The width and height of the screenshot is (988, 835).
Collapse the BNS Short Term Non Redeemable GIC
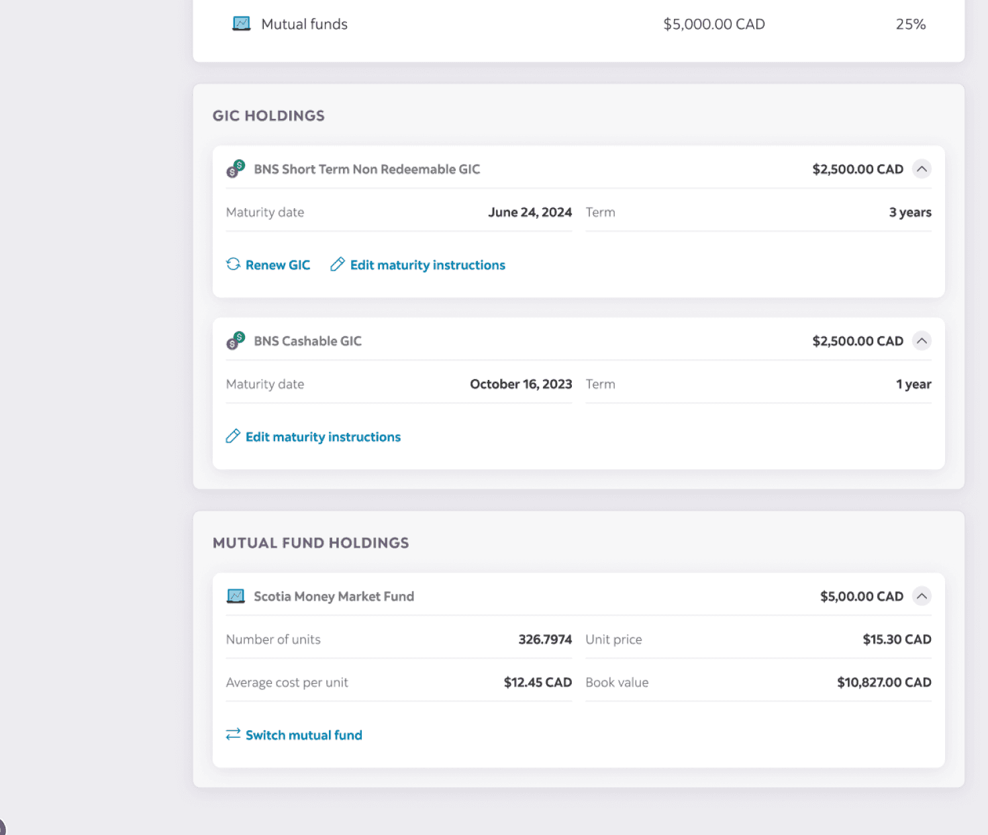click(x=922, y=169)
